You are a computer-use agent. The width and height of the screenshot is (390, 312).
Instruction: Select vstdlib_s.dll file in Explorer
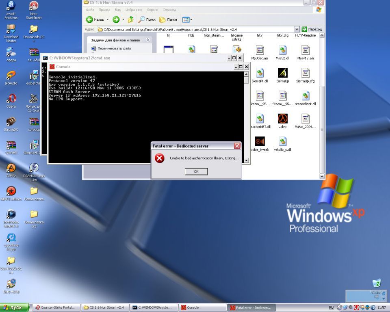(x=283, y=144)
